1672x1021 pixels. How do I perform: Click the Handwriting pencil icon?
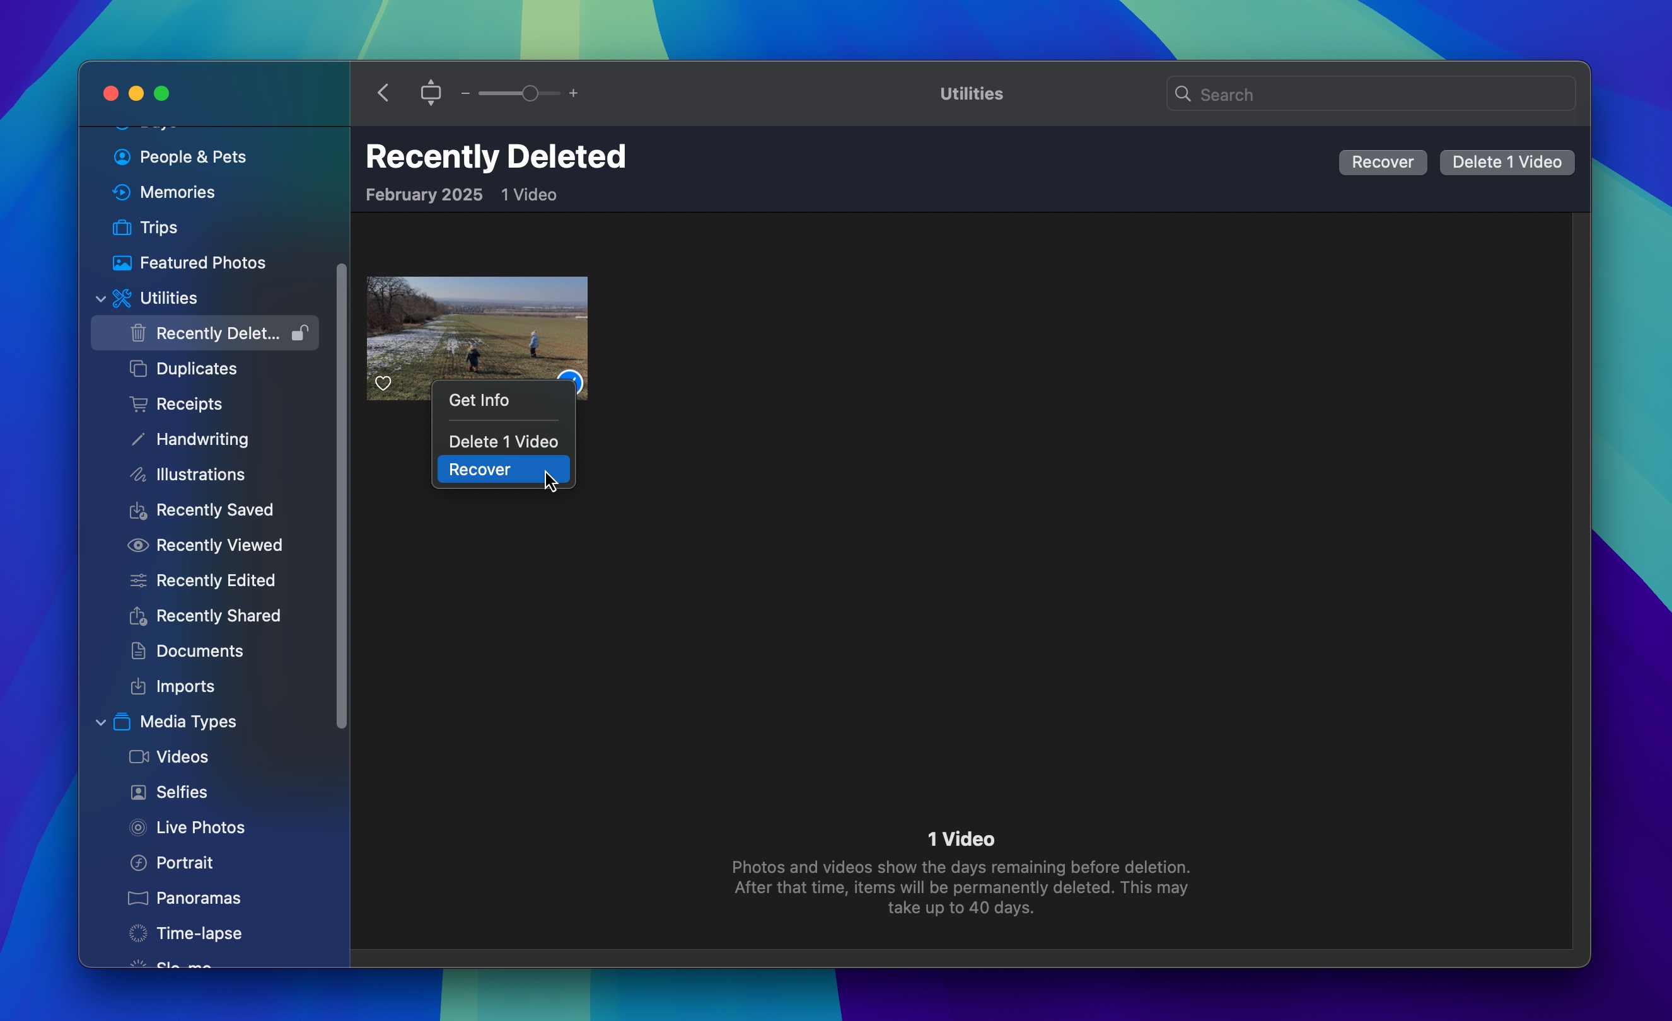point(137,439)
